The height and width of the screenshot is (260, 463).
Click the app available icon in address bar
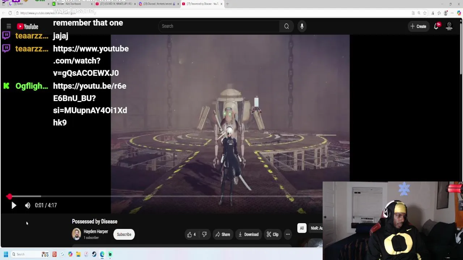coord(413,13)
